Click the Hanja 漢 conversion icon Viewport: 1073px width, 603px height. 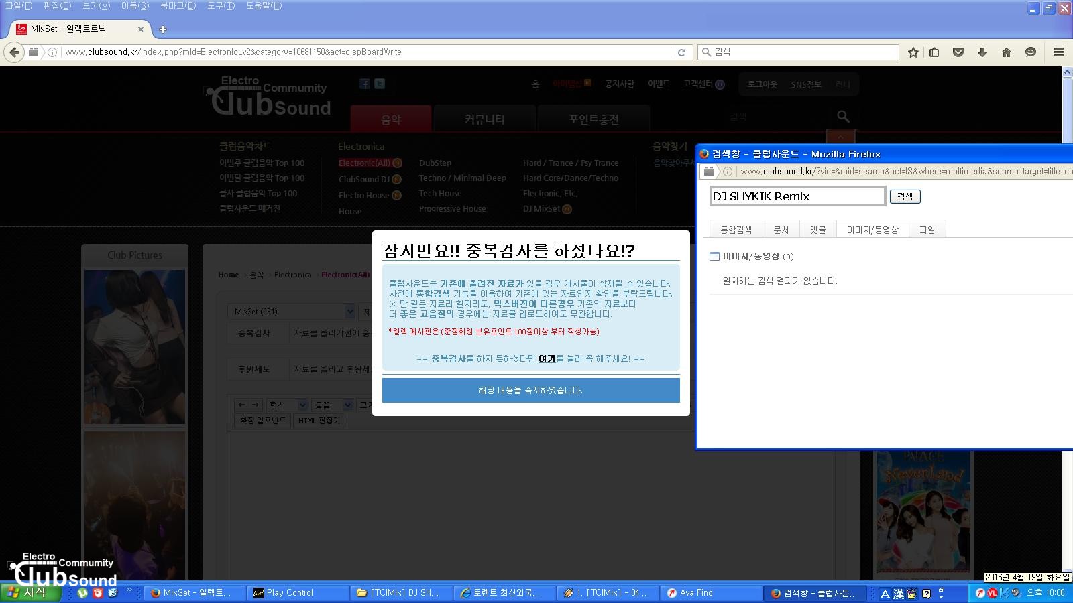[x=898, y=594]
